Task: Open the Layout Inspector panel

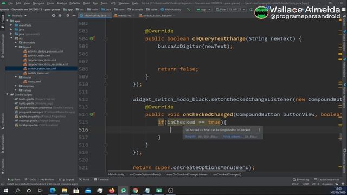Action: [326, 179]
